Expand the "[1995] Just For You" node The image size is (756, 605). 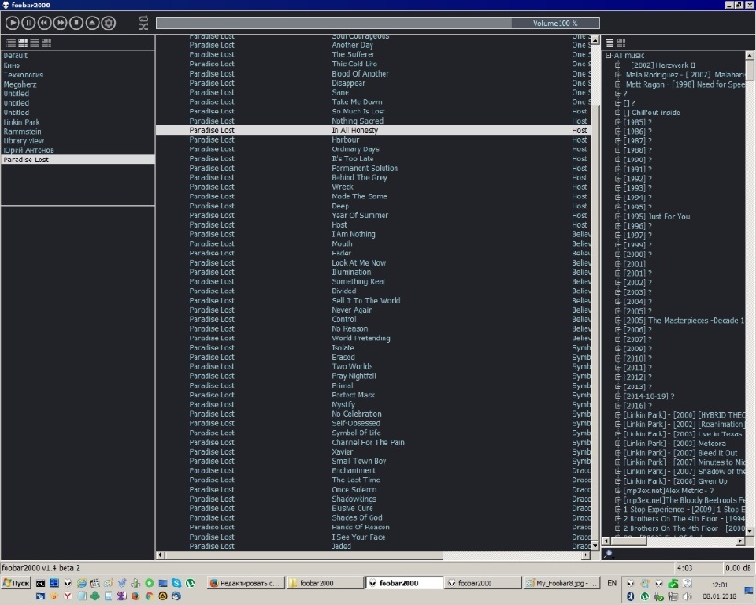coord(618,216)
